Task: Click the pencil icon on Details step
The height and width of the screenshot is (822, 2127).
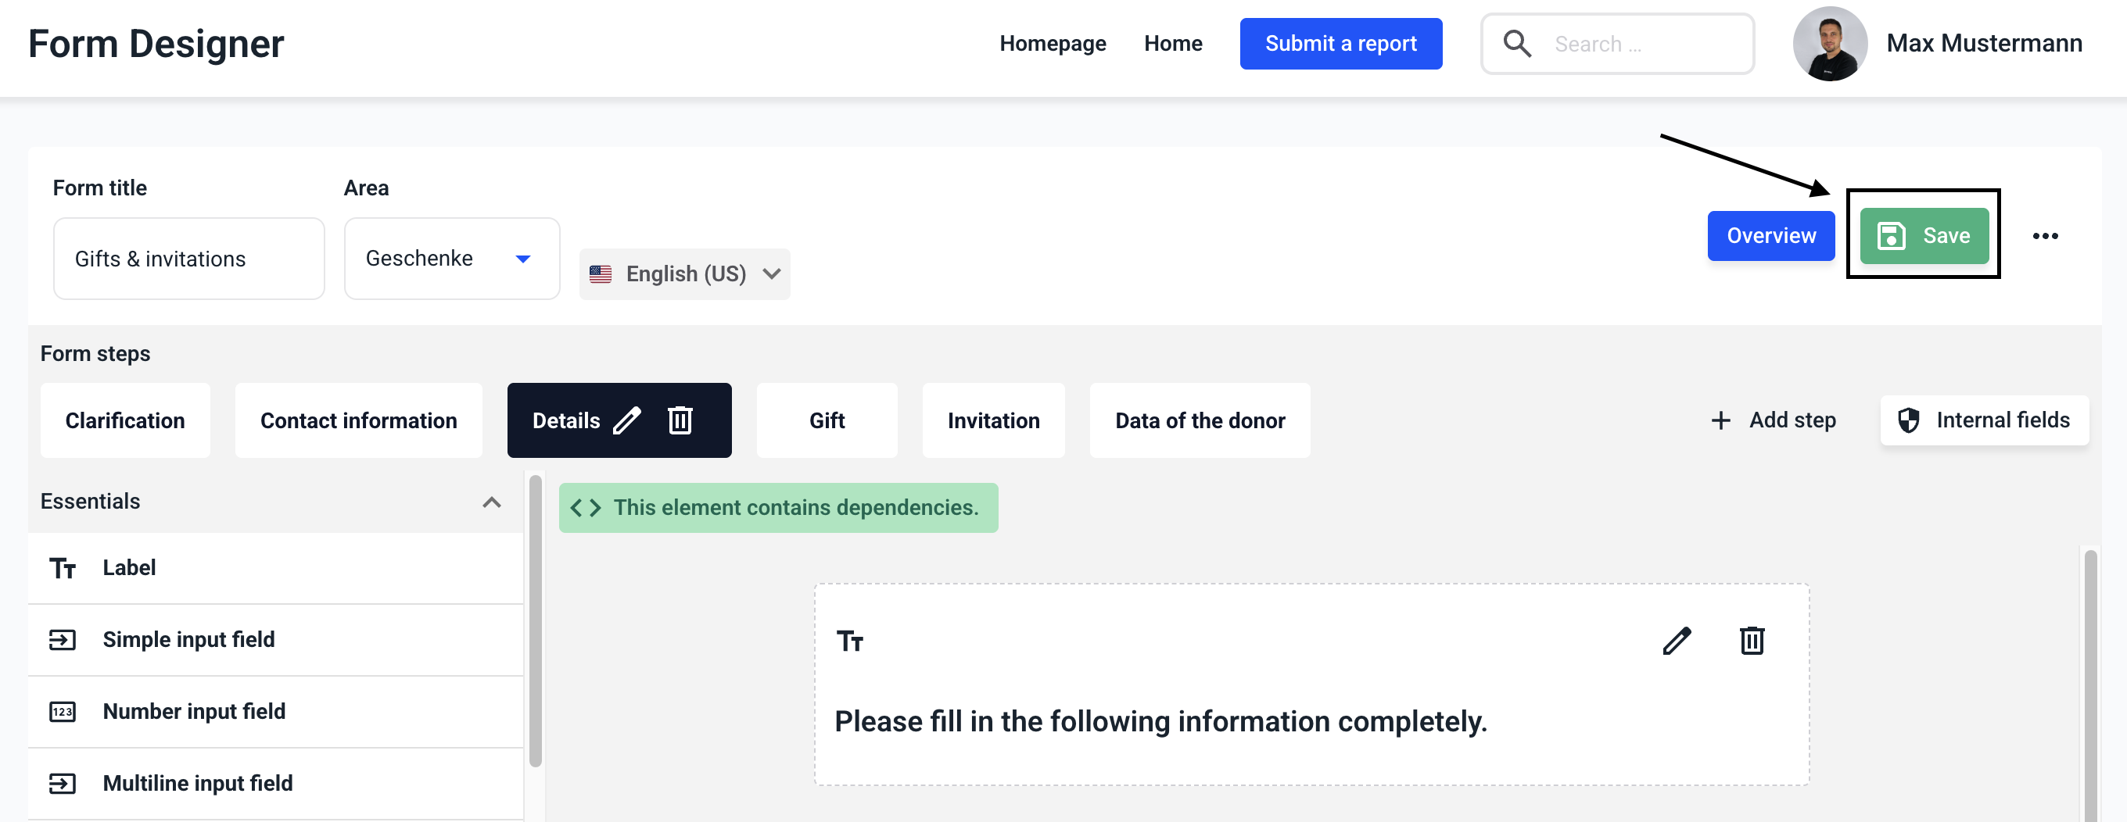Action: pos(626,421)
